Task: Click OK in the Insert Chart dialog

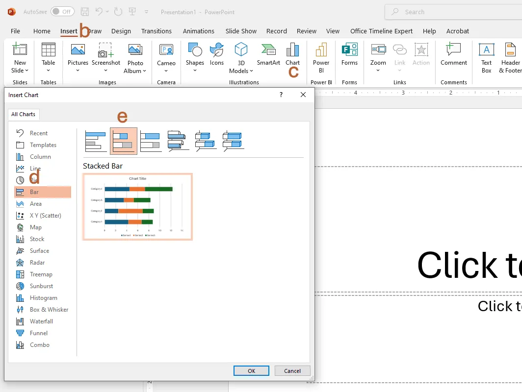Action: (x=251, y=371)
